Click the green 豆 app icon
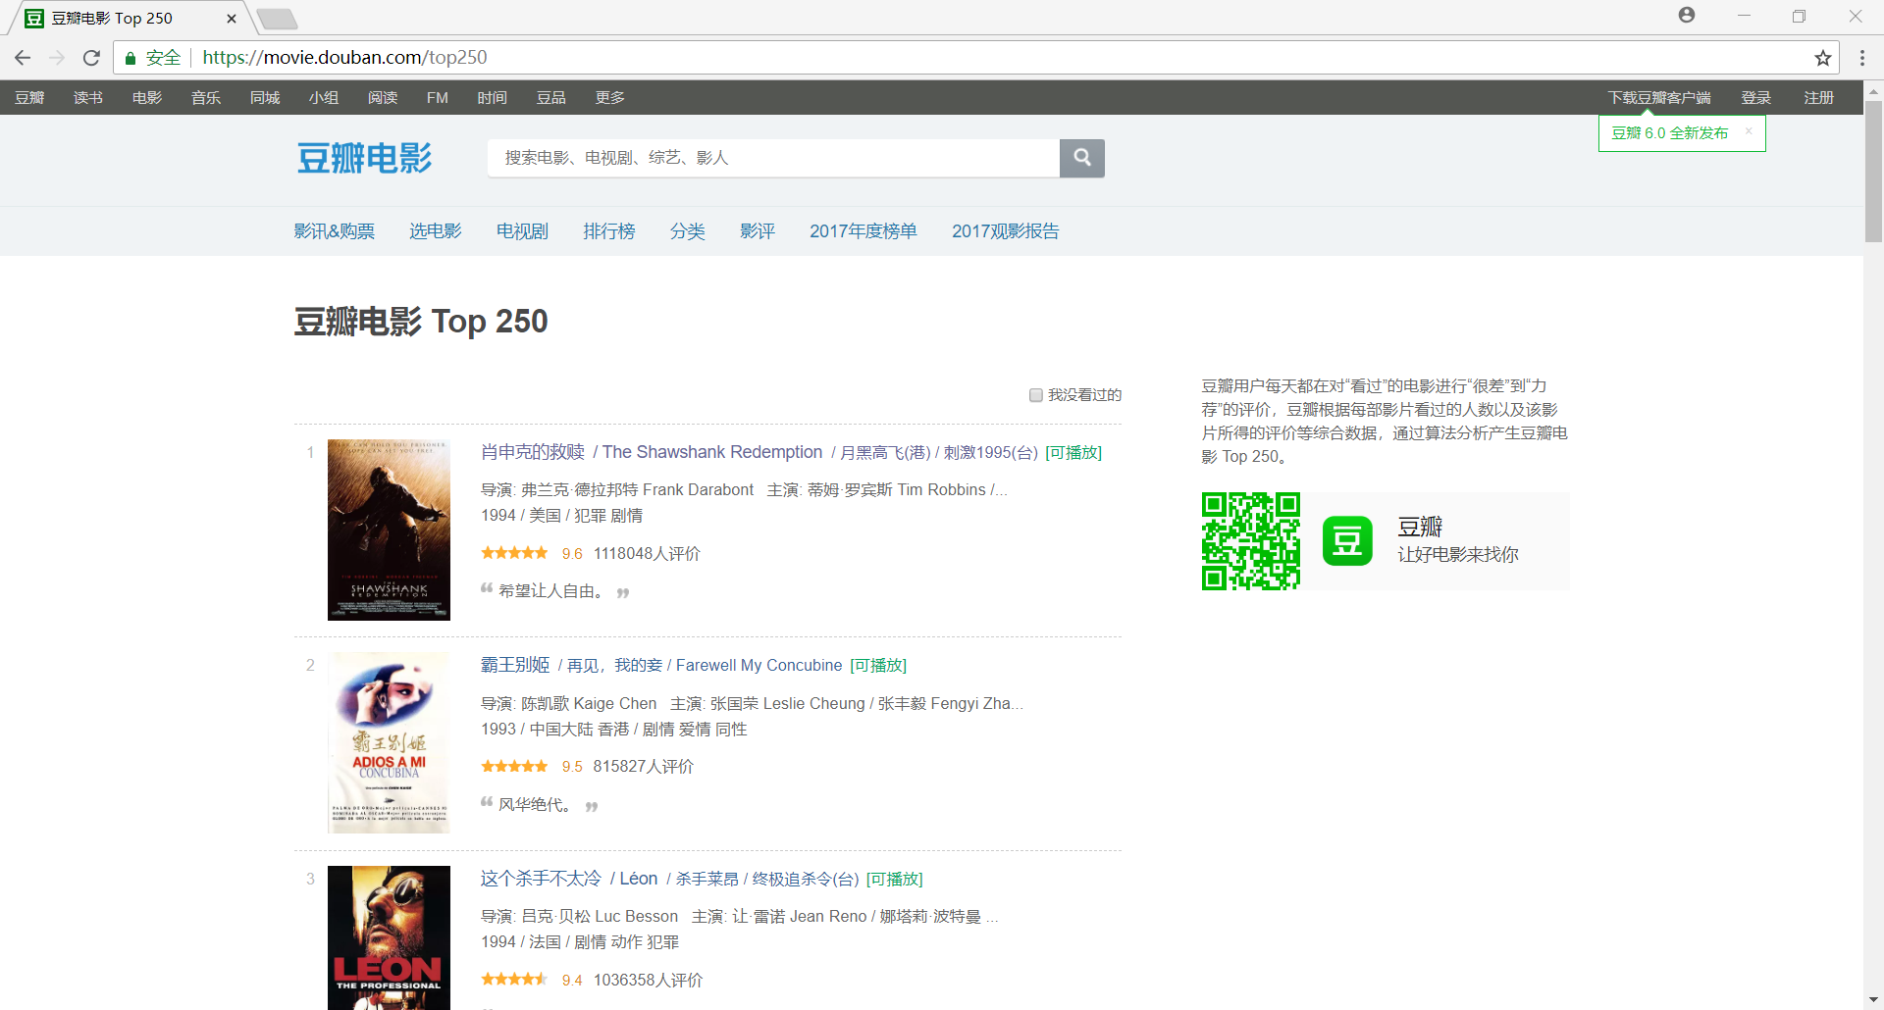This screenshot has height=1010, width=1884. (x=1347, y=540)
